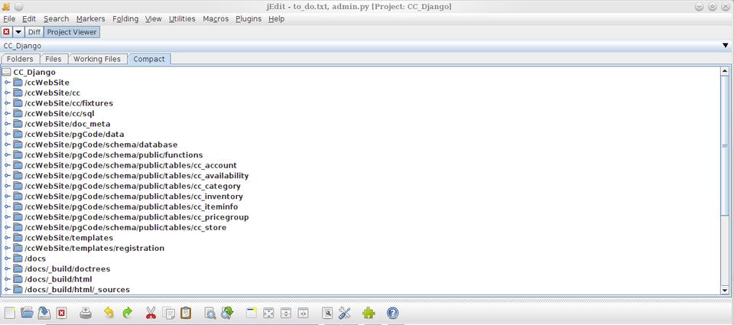Open the Macros menu
Viewport: 734px width, 325px height.
[216, 18]
